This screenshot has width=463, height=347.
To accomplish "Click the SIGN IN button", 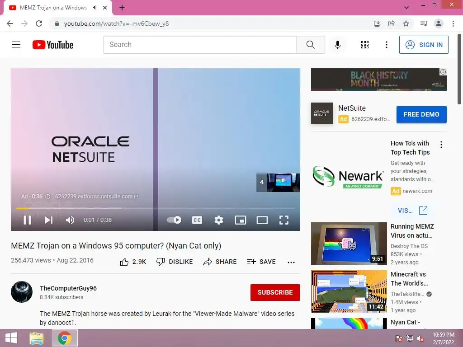I will [x=424, y=45].
